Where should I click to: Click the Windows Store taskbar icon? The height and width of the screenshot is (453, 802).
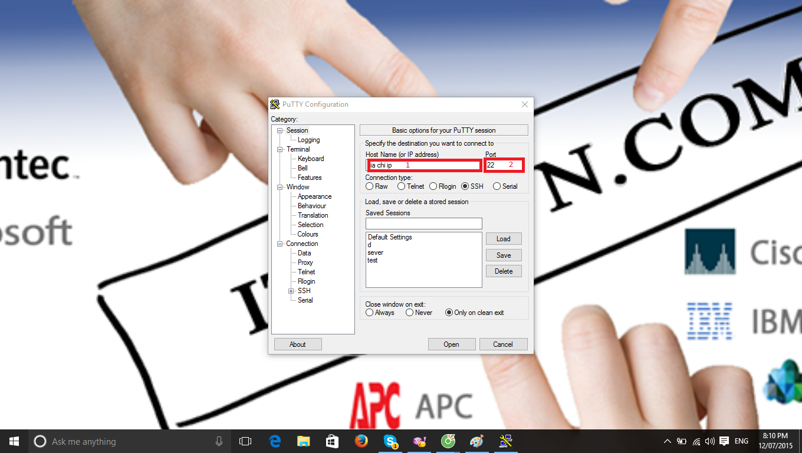pyautogui.click(x=332, y=441)
